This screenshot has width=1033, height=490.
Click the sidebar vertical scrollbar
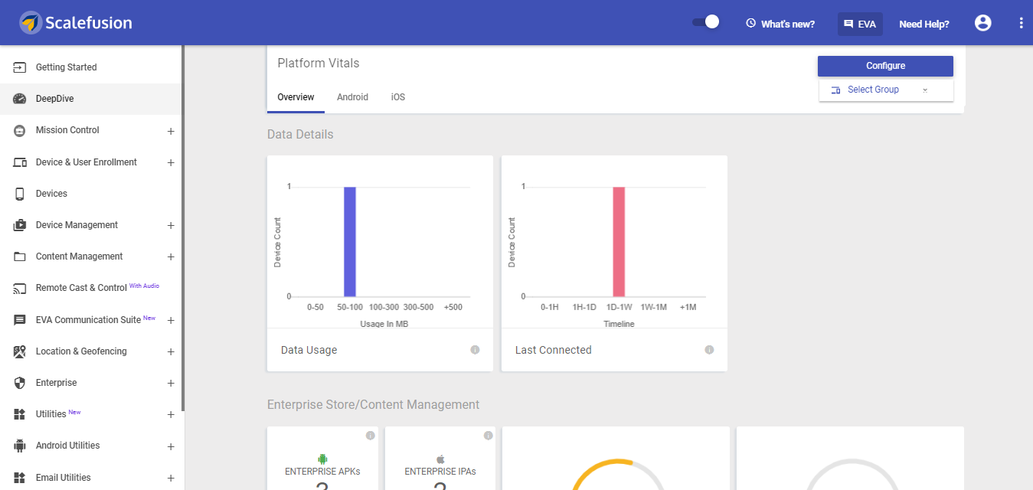pyautogui.click(x=183, y=228)
